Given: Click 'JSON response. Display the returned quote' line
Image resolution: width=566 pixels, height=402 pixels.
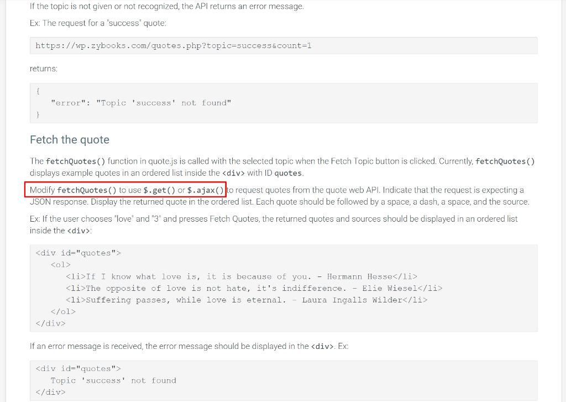Looking at the screenshot, I should tap(279, 201).
